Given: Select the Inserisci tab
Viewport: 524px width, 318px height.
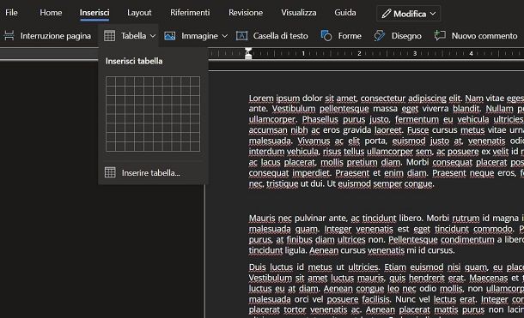Looking at the screenshot, I should click(x=94, y=13).
